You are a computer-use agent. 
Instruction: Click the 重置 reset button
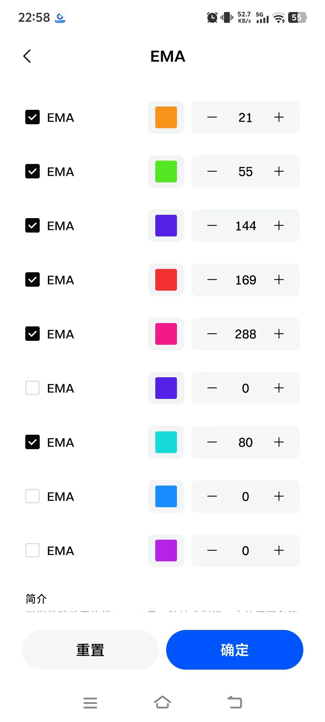click(90, 650)
